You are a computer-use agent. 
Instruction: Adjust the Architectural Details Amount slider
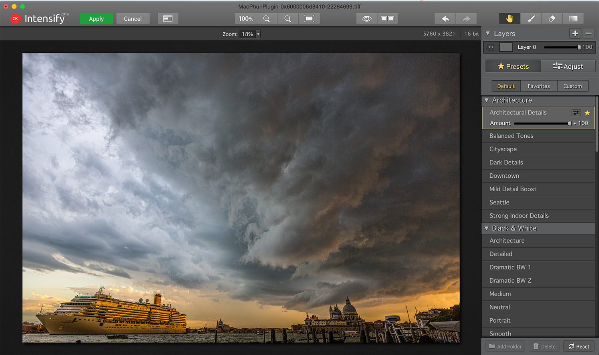click(x=569, y=123)
